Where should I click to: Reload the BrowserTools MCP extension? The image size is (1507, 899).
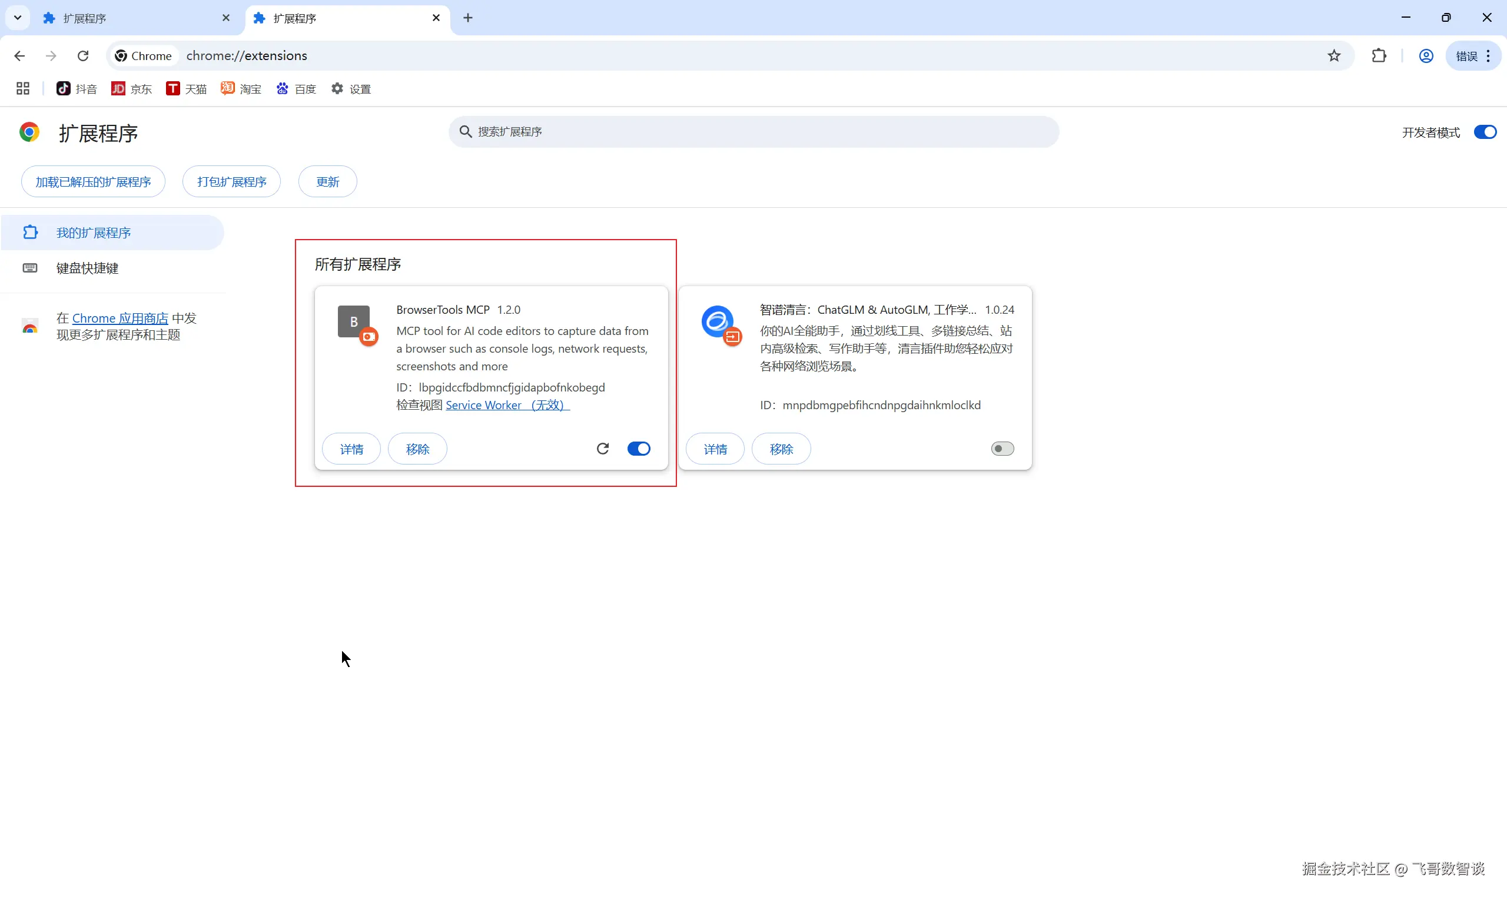(602, 448)
